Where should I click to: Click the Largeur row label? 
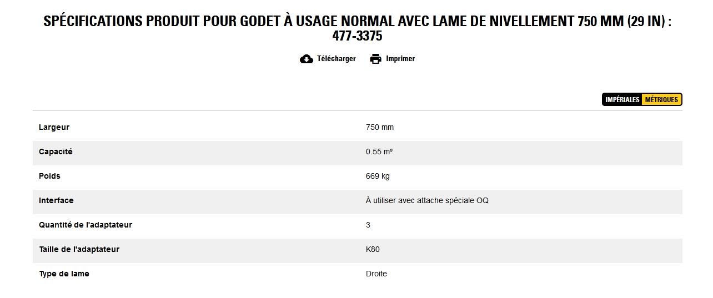point(54,128)
